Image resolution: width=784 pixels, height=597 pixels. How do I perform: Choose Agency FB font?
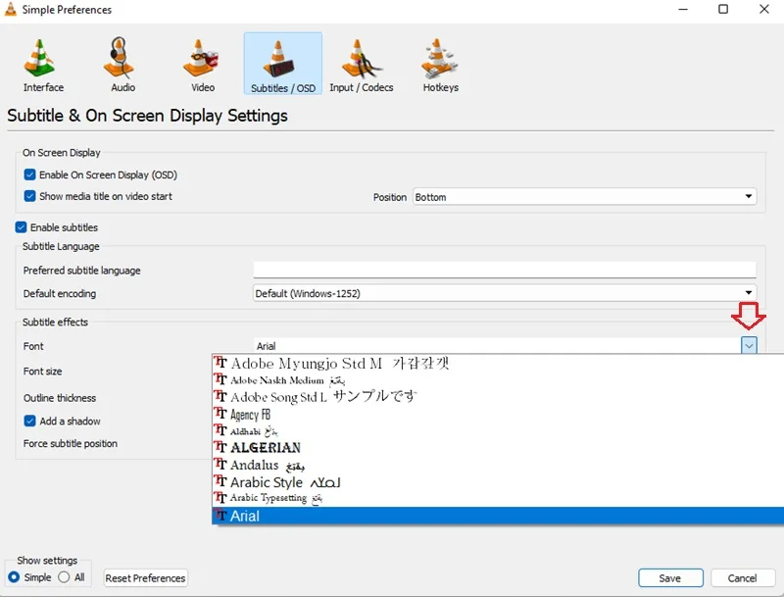[498, 415]
